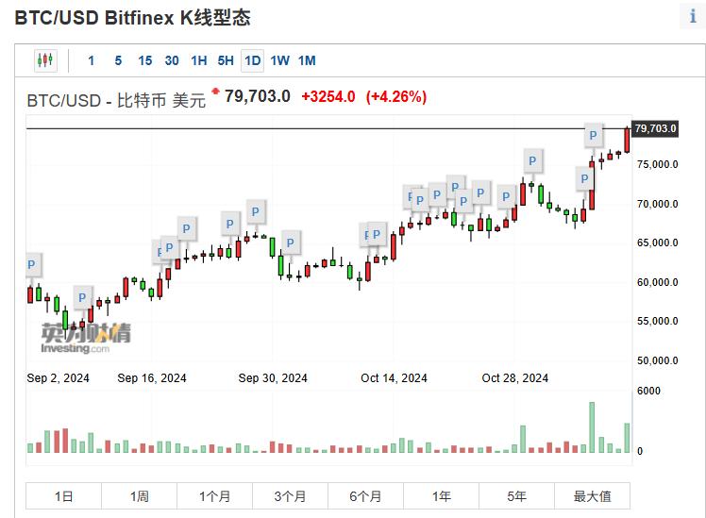This screenshot has width=706, height=518.
Task: Select the 5 minute interval
Action: click(x=118, y=60)
